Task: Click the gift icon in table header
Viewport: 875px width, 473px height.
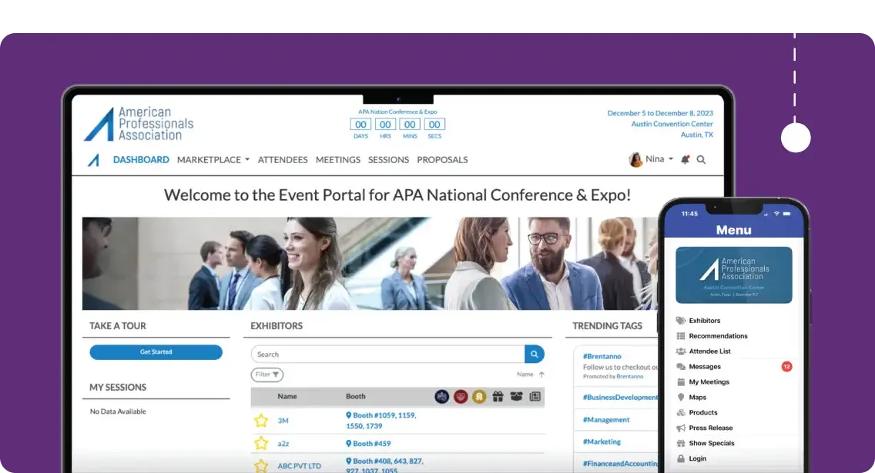Action: [498, 397]
